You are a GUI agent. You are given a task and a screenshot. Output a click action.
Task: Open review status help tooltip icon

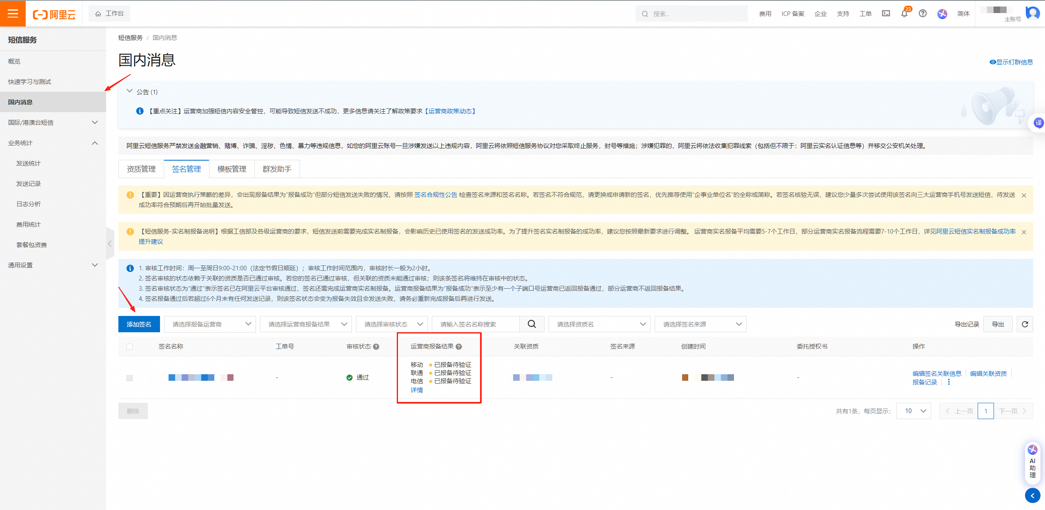tap(376, 347)
